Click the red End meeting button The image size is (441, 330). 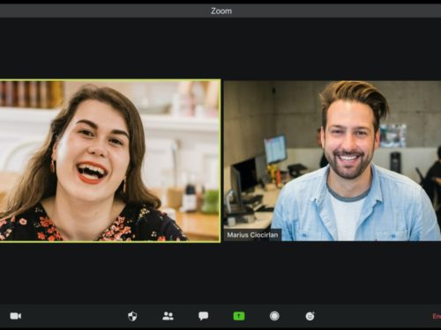click(437, 316)
